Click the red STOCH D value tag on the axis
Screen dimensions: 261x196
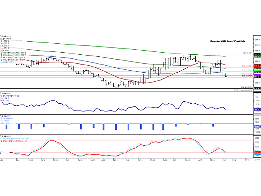(257, 152)
